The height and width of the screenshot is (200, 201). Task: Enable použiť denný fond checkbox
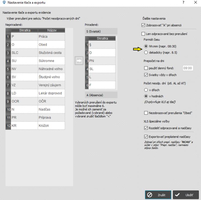click(x=146, y=68)
